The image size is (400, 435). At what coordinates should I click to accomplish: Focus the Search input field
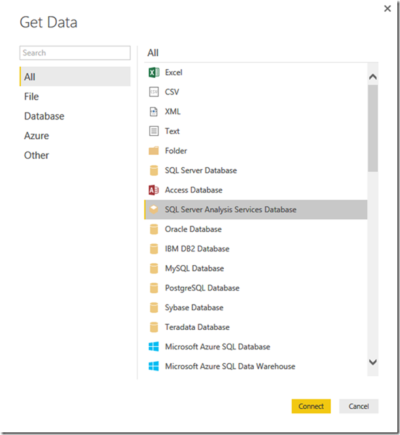click(75, 53)
